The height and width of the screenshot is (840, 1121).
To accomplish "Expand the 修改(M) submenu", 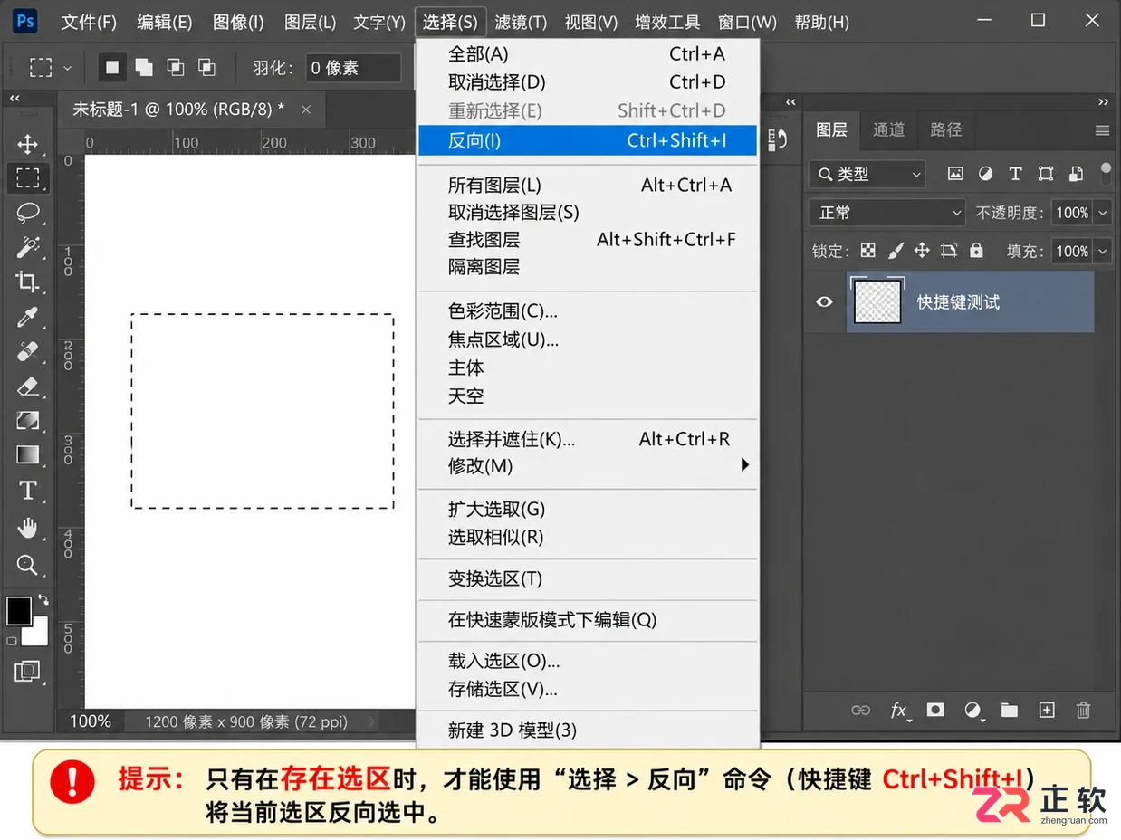I will 587,466.
